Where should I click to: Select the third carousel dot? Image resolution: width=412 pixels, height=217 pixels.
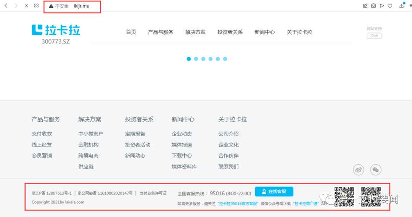click(203, 59)
